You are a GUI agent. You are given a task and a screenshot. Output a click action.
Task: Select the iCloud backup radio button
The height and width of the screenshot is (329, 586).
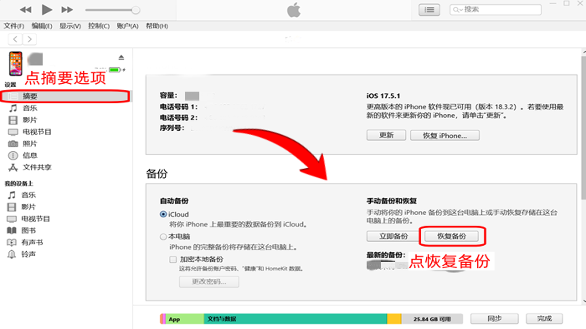pos(163,214)
